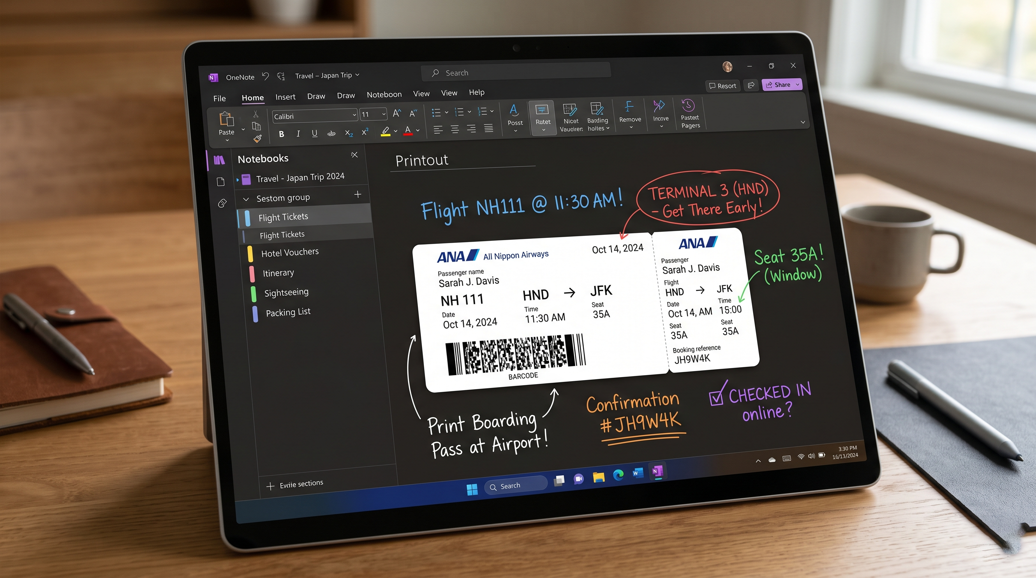Apply a numbered list

[459, 112]
